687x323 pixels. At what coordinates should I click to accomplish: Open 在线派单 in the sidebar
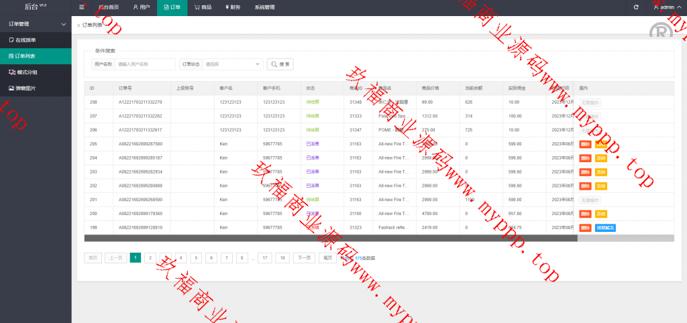coord(27,40)
